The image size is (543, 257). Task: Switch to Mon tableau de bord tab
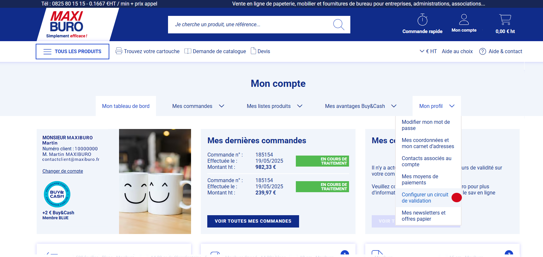(126, 106)
